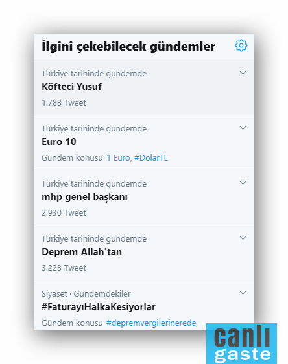Click the İlgini çekebilecek gündemler heading

(128, 46)
